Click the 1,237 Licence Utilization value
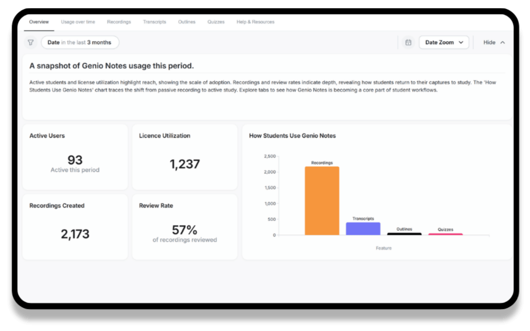 pyautogui.click(x=185, y=164)
